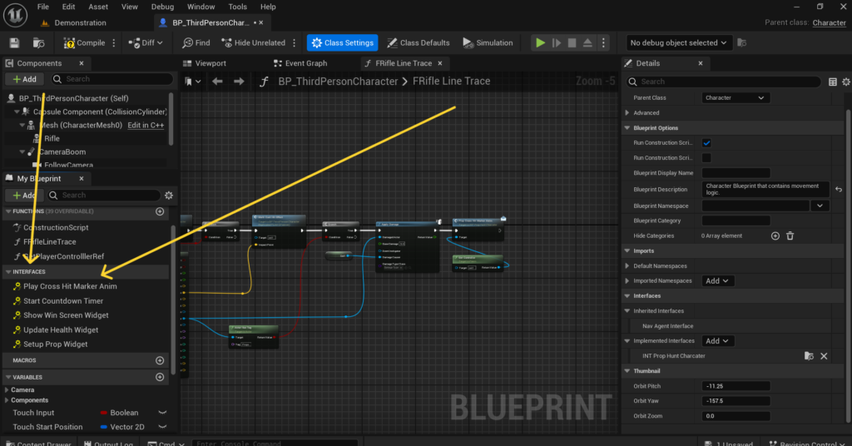Click the Find toolbar button
Viewport: 852px width, 446px height.
tap(196, 43)
